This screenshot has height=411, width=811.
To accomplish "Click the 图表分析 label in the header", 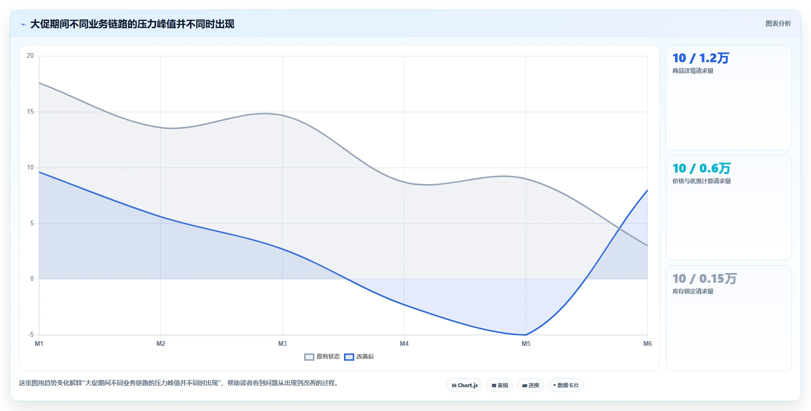I will coord(778,23).
